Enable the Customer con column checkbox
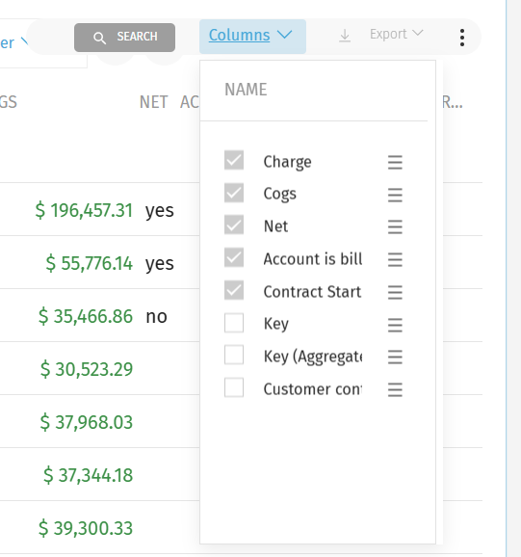This screenshot has height=557, width=521. click(x=234, y=387)
